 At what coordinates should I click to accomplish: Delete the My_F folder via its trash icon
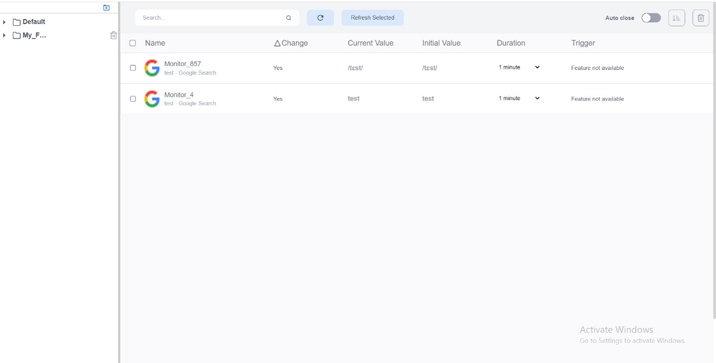114,35
